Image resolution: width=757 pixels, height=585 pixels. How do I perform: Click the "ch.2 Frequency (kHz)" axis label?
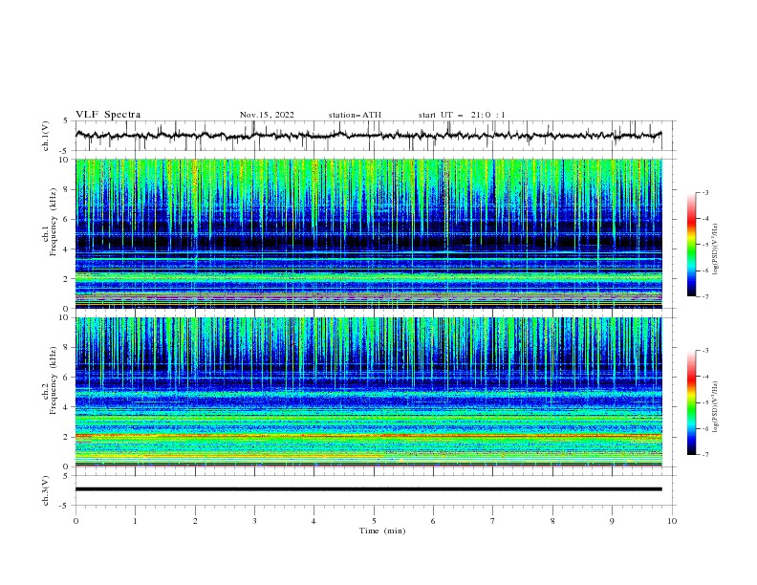click(x=51, y=379)
